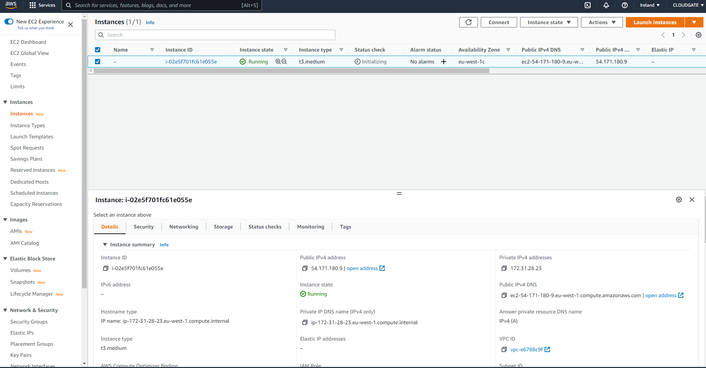
Task: Open the instances table preferences gear
Action: 698,35
